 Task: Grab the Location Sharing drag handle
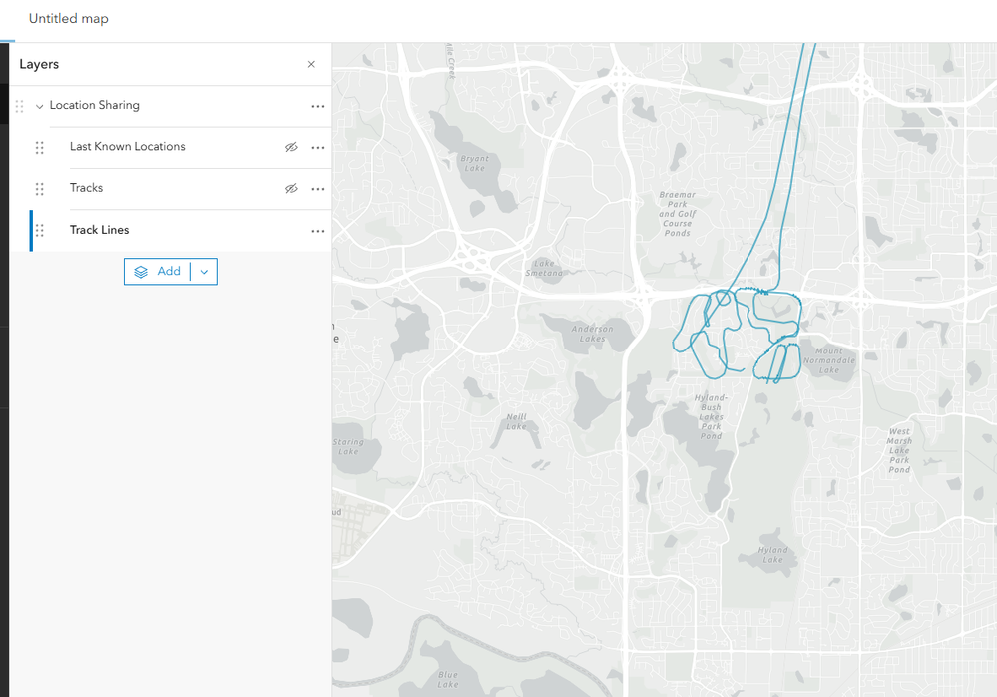tap(19, 106)
